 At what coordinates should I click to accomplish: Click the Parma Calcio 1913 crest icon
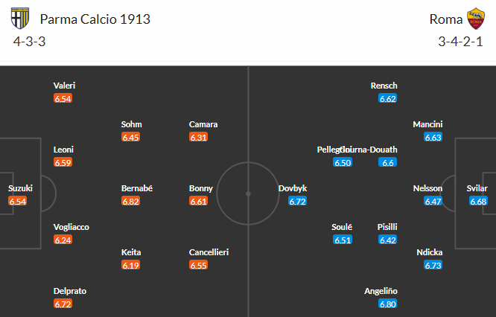(20, 19)
